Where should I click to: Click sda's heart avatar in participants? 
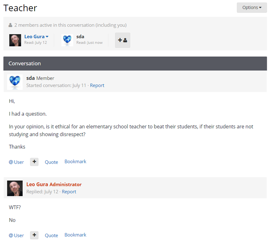(67, 40)
